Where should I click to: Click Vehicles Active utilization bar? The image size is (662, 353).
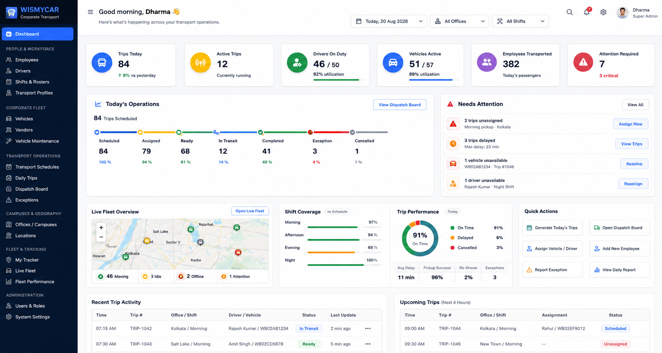[x=434, y=80]
